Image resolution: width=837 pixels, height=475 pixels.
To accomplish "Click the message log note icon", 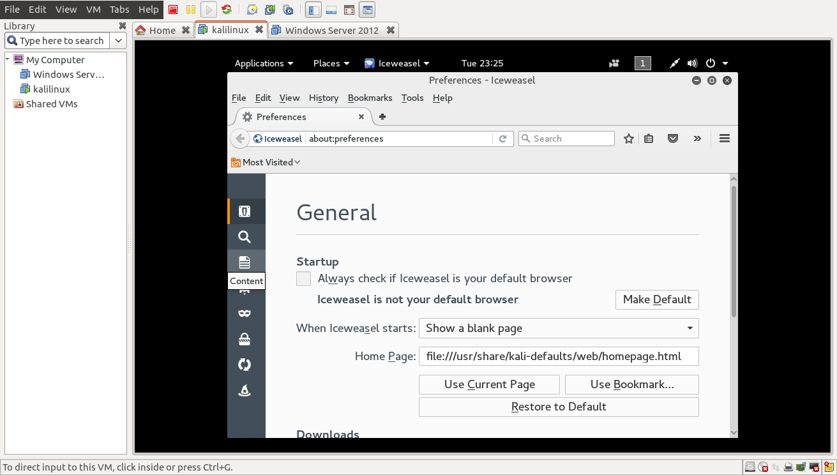I will (829, 467).
